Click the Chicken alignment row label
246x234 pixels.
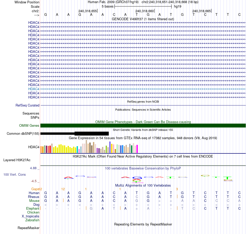(33, 212)
